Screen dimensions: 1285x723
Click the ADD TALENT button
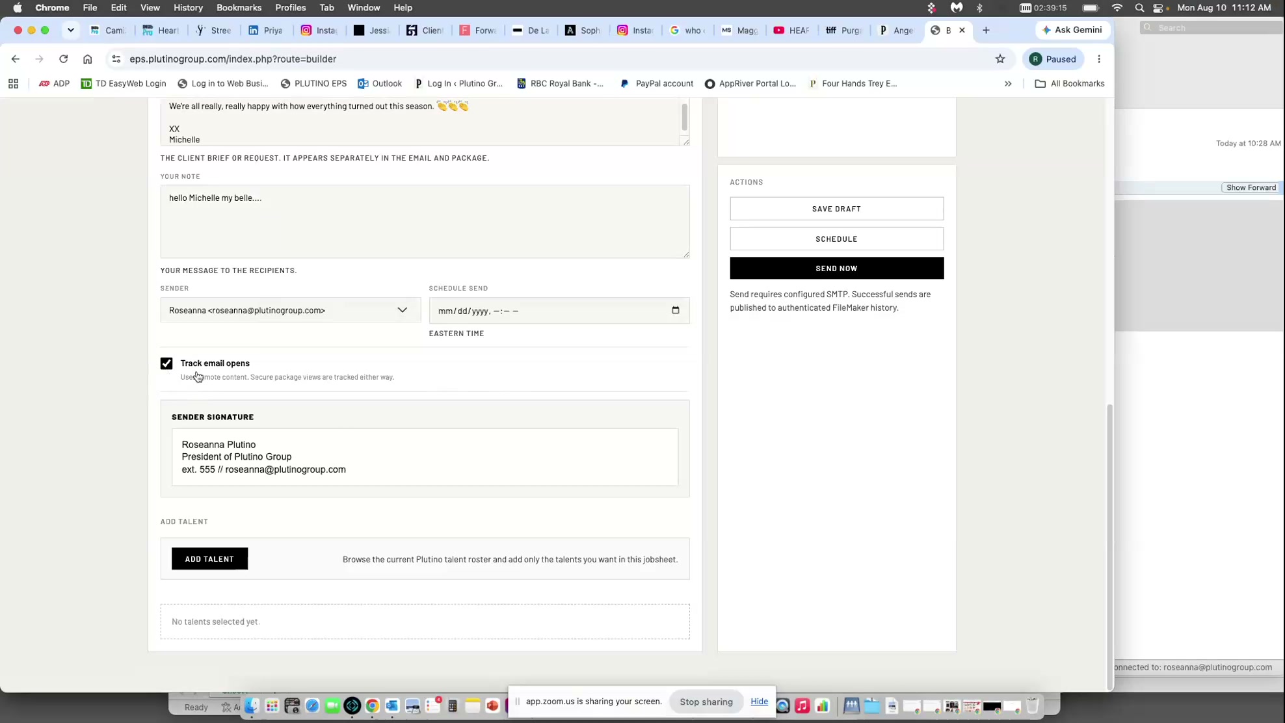pyautogui.click(x=209, y=559)
